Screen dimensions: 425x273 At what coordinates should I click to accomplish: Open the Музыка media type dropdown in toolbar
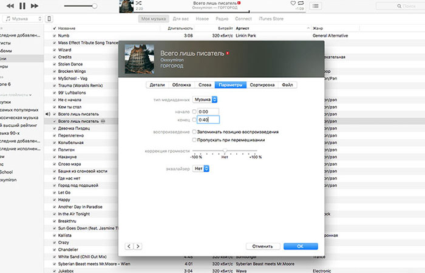pos(23,19)
